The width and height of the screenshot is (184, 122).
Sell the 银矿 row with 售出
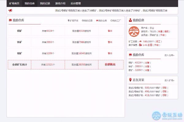(110, 53)
